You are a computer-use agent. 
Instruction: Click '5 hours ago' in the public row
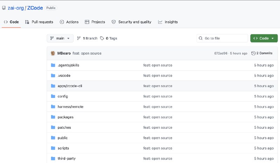[264, 138]
